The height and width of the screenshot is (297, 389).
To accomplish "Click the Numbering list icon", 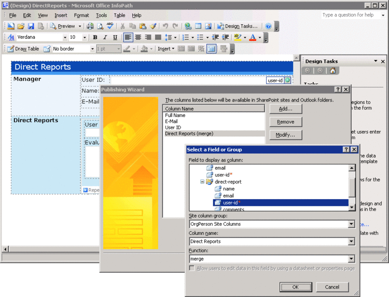I will (186, 37).
